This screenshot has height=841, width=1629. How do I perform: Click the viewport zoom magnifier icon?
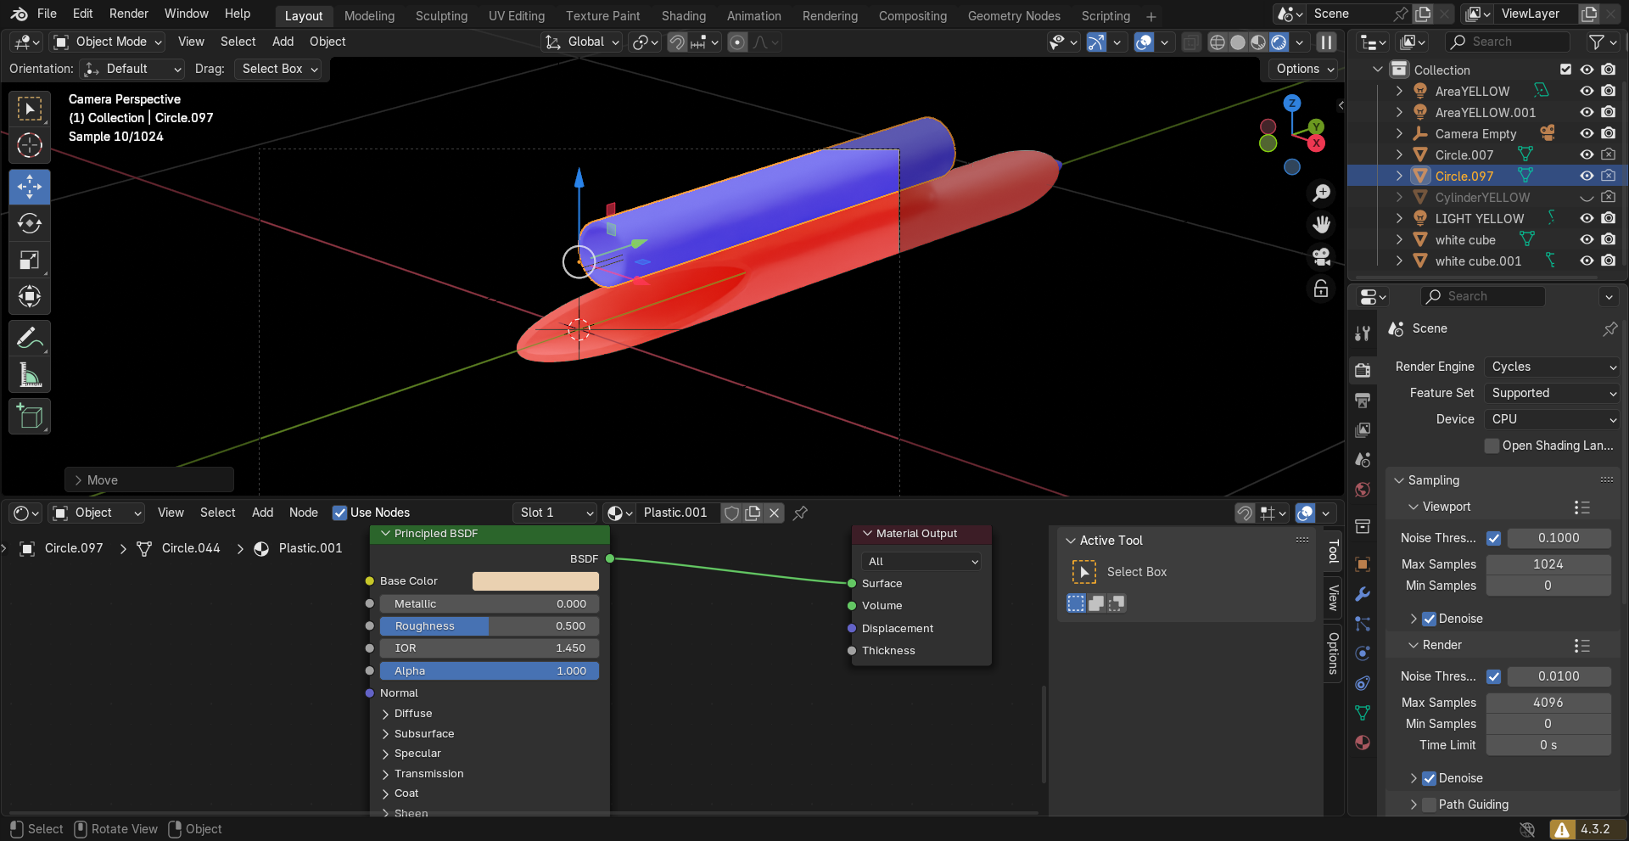coord(1321,193)
